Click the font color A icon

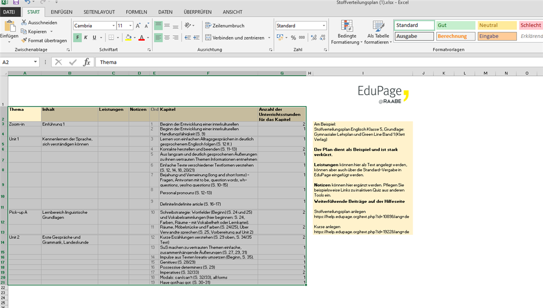pyautogui.click(x=142, y=37)
